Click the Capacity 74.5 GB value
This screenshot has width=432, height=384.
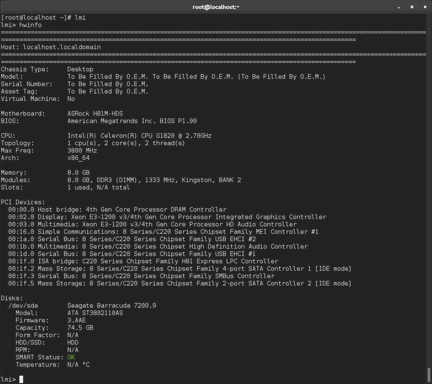pos(80,328)
